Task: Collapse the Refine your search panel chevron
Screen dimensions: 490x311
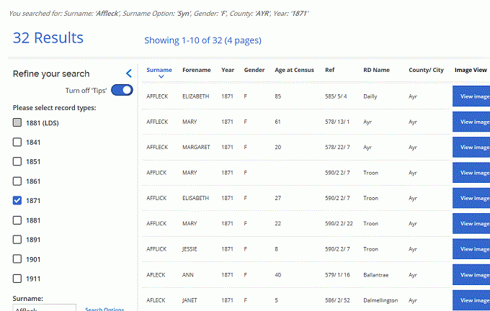Action: coord(129,73)
